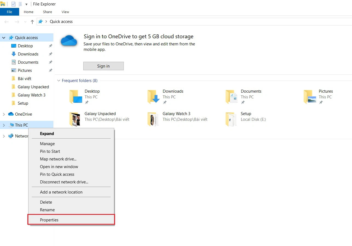The image size is (352, 246).
Task: Open Galaxy Watch 3 folder thumbnail in Frequent folders
Action: [x=153, y=119]
